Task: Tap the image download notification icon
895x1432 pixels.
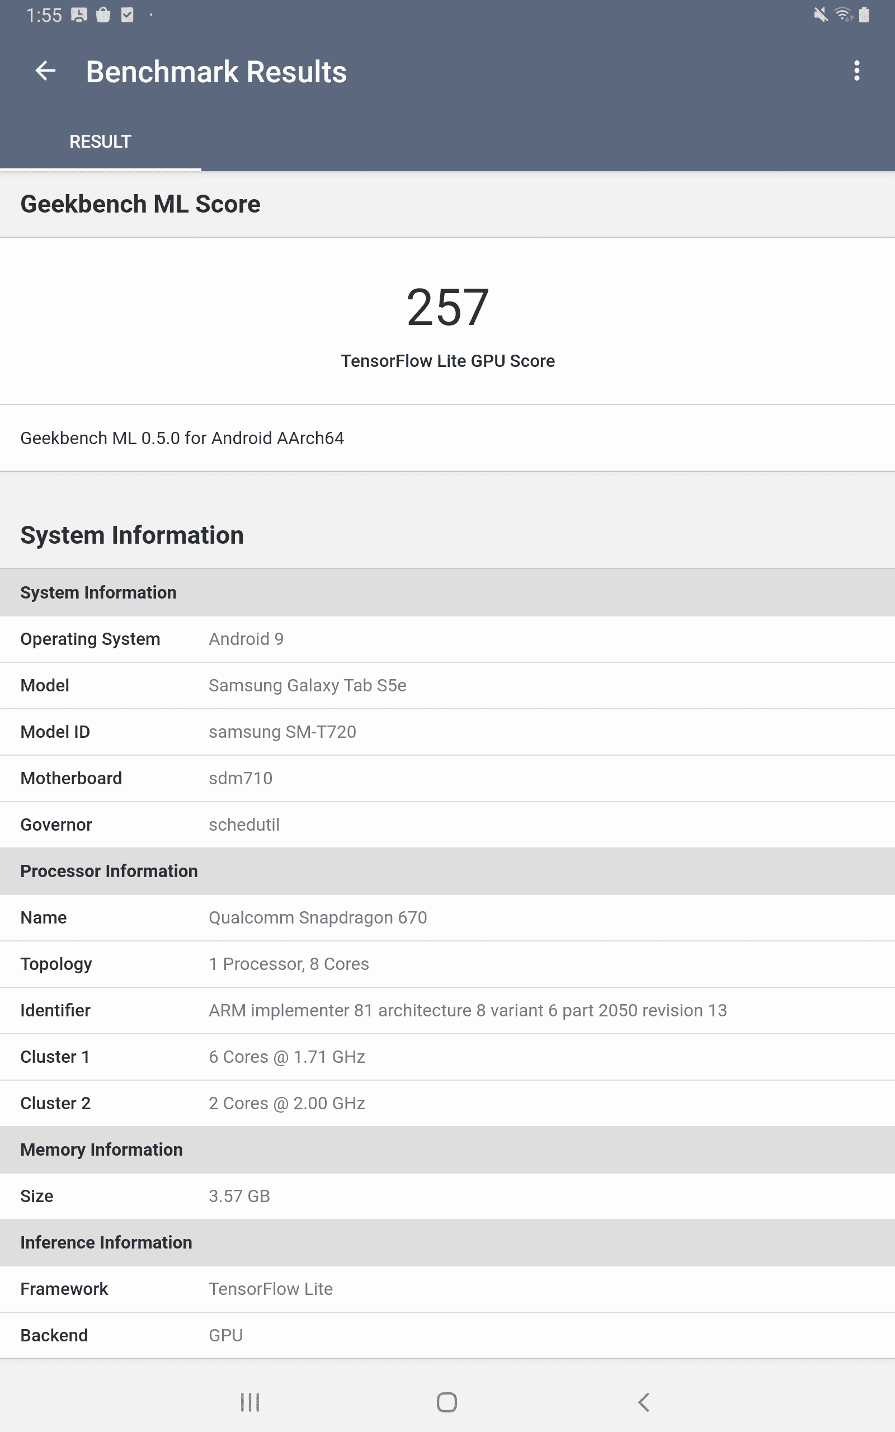Action: [x=79, y=15]
